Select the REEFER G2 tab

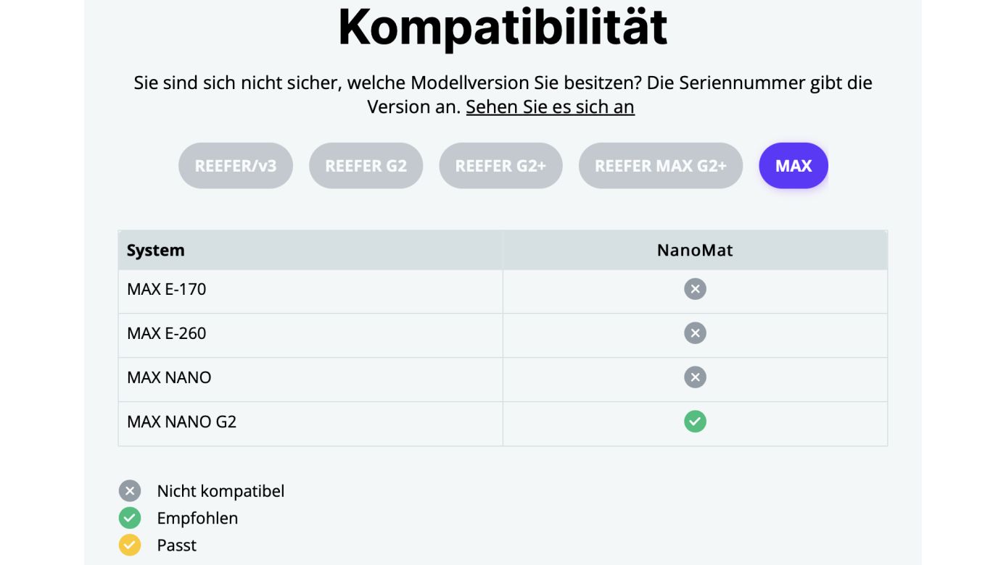coord(366,166)
